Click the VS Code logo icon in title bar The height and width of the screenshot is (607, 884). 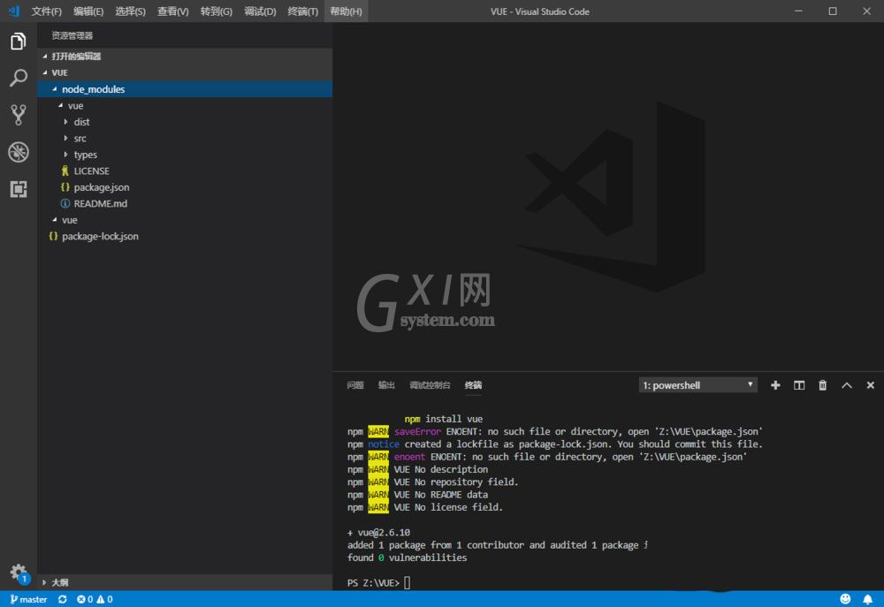click(13, 11)
